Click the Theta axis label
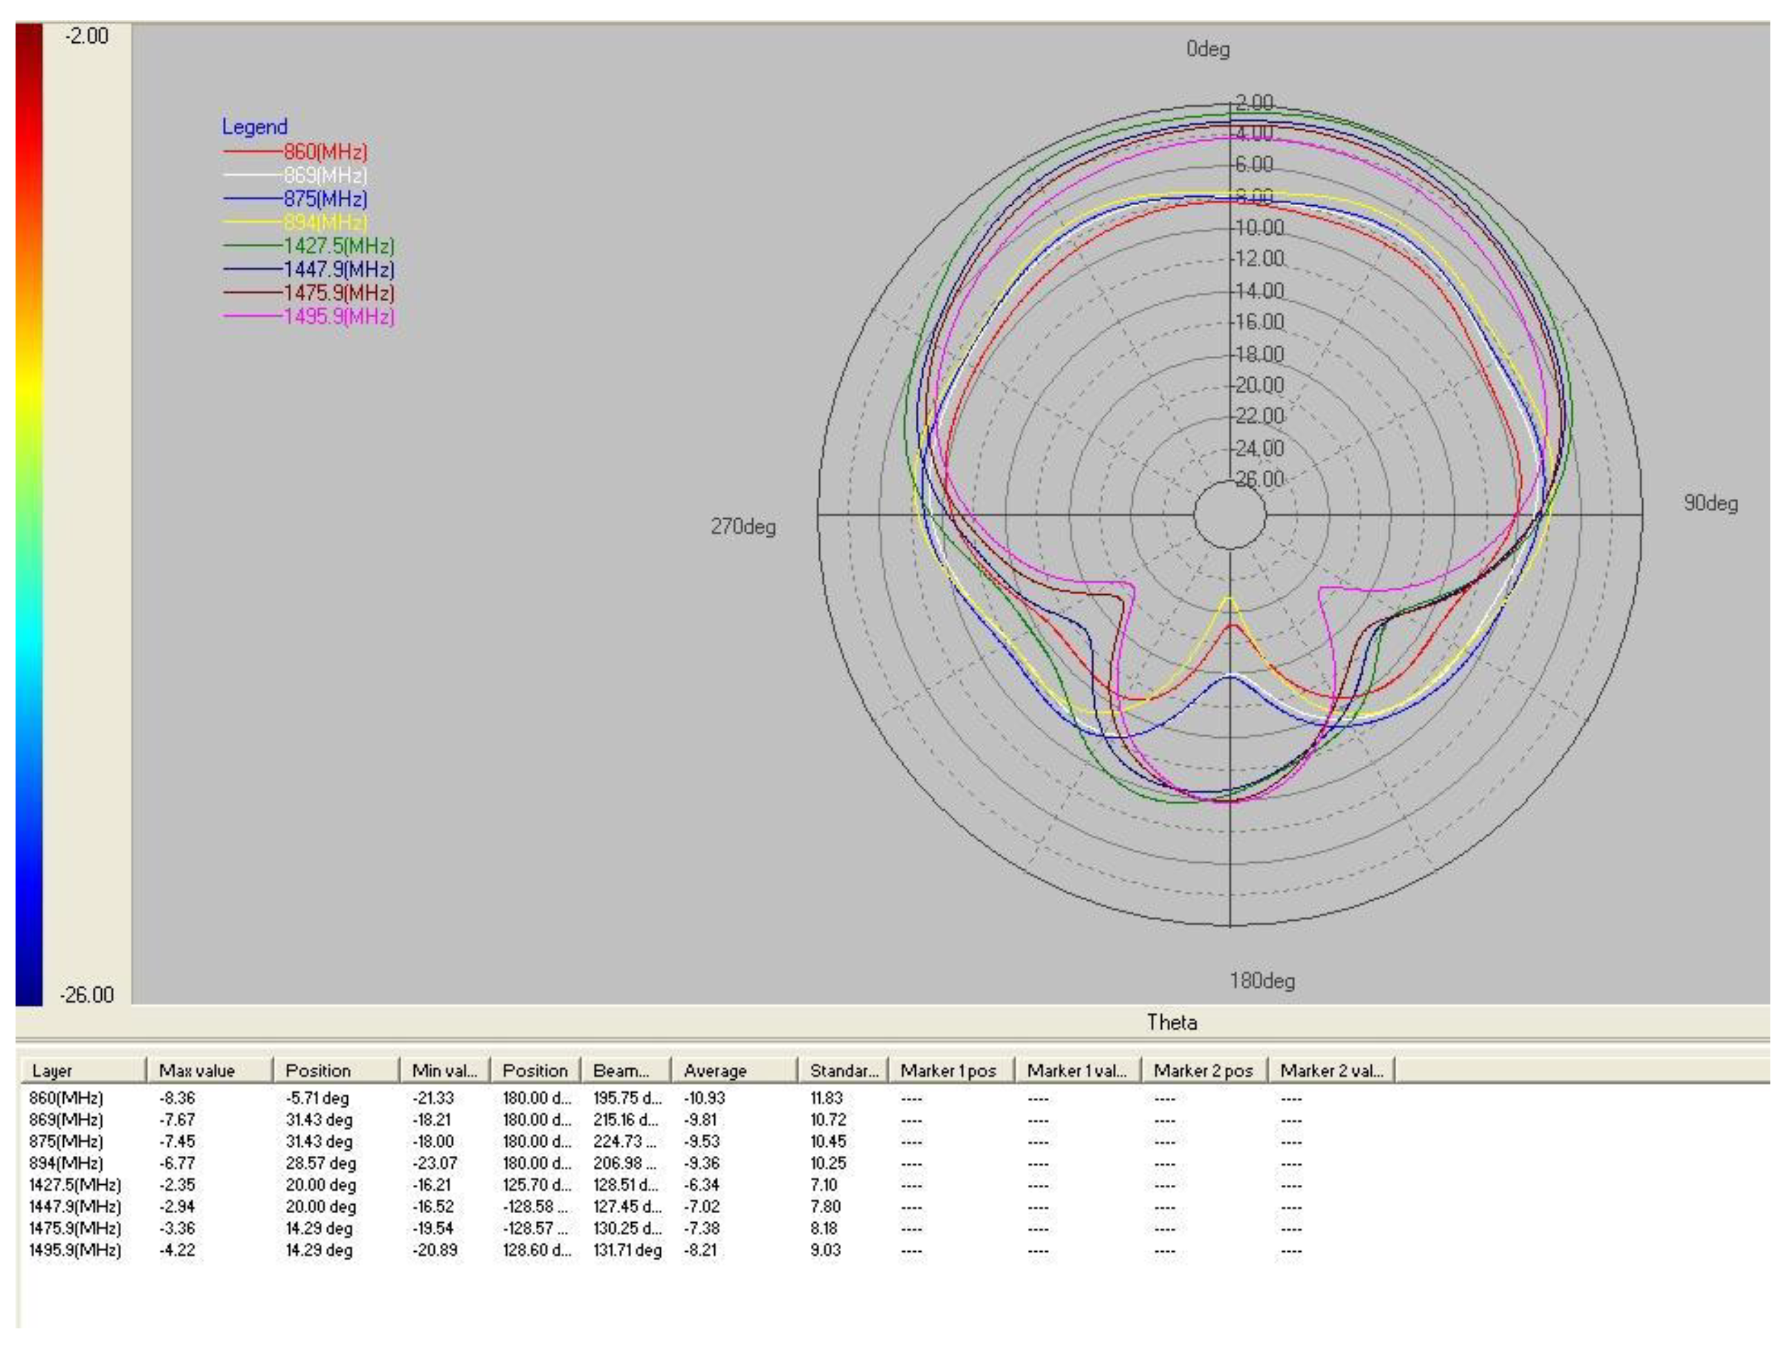 tap(1173, 1022)
